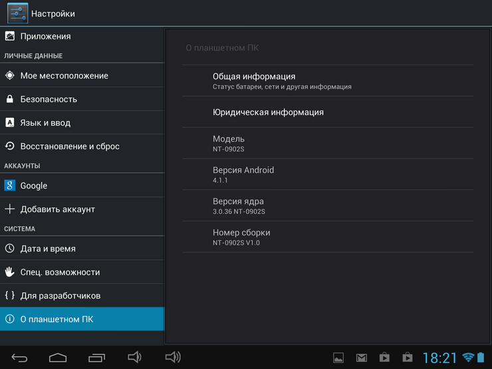Viewport: 492px width, 369px height.
Task: Tap the developer options braces icon
Action: point(10,295)
